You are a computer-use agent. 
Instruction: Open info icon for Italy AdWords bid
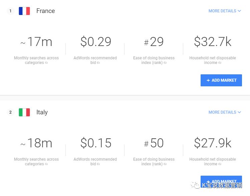coord(98,164)
